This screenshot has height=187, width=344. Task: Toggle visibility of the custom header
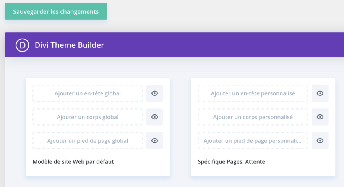point(320,93)
